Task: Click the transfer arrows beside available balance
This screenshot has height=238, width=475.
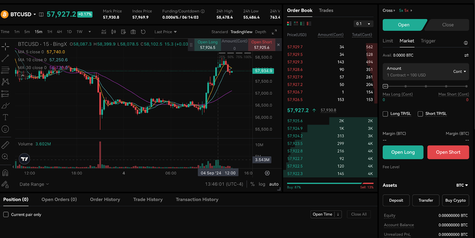Action: pyautogui.click(x=466, y=55)
